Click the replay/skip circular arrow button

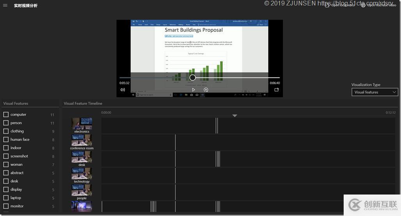coord(206,90)
